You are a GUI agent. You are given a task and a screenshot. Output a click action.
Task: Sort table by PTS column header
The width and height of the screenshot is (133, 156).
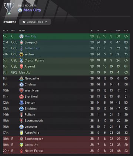[126, 30]
